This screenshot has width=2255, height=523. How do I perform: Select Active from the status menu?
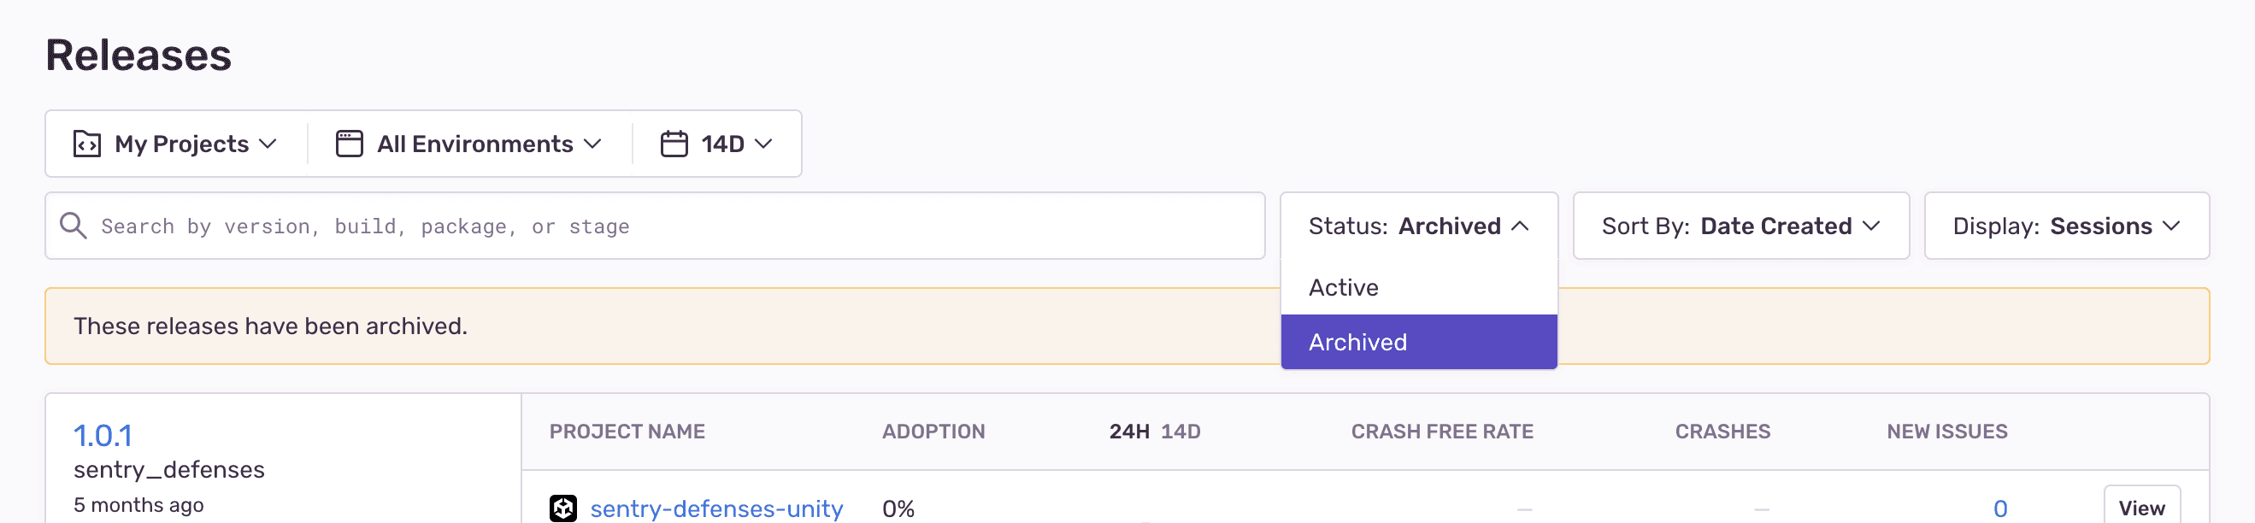[1344, 287]
